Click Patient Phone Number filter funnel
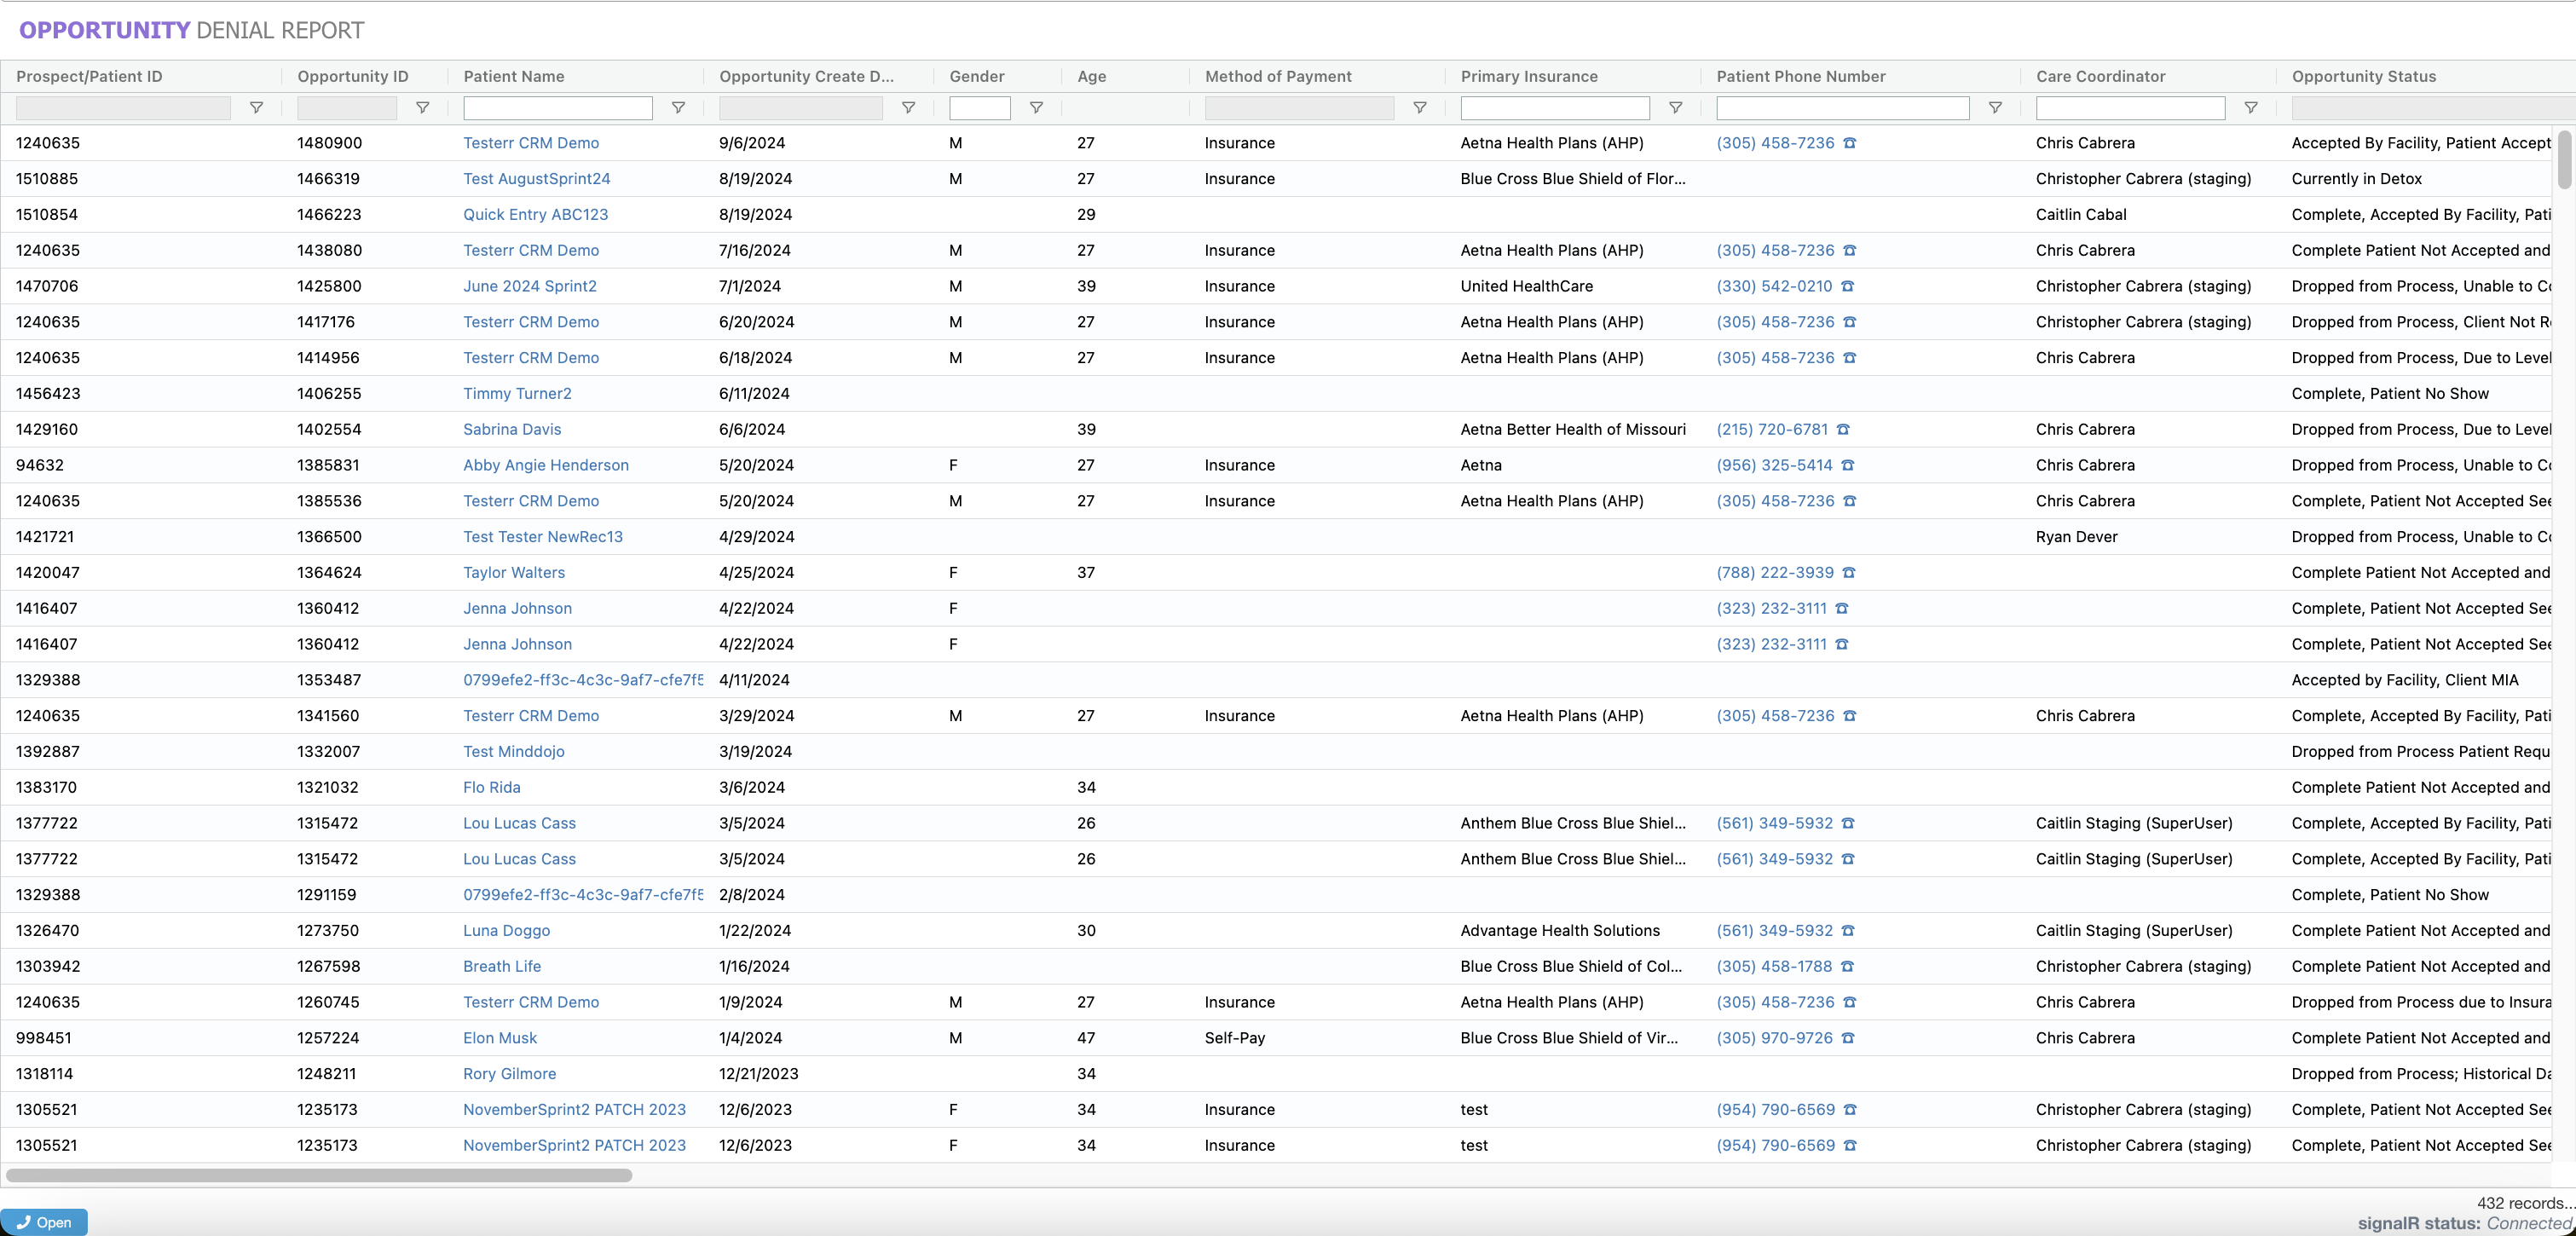The width and height of the screenshot is (2576, 1236). click(1995, 108)
